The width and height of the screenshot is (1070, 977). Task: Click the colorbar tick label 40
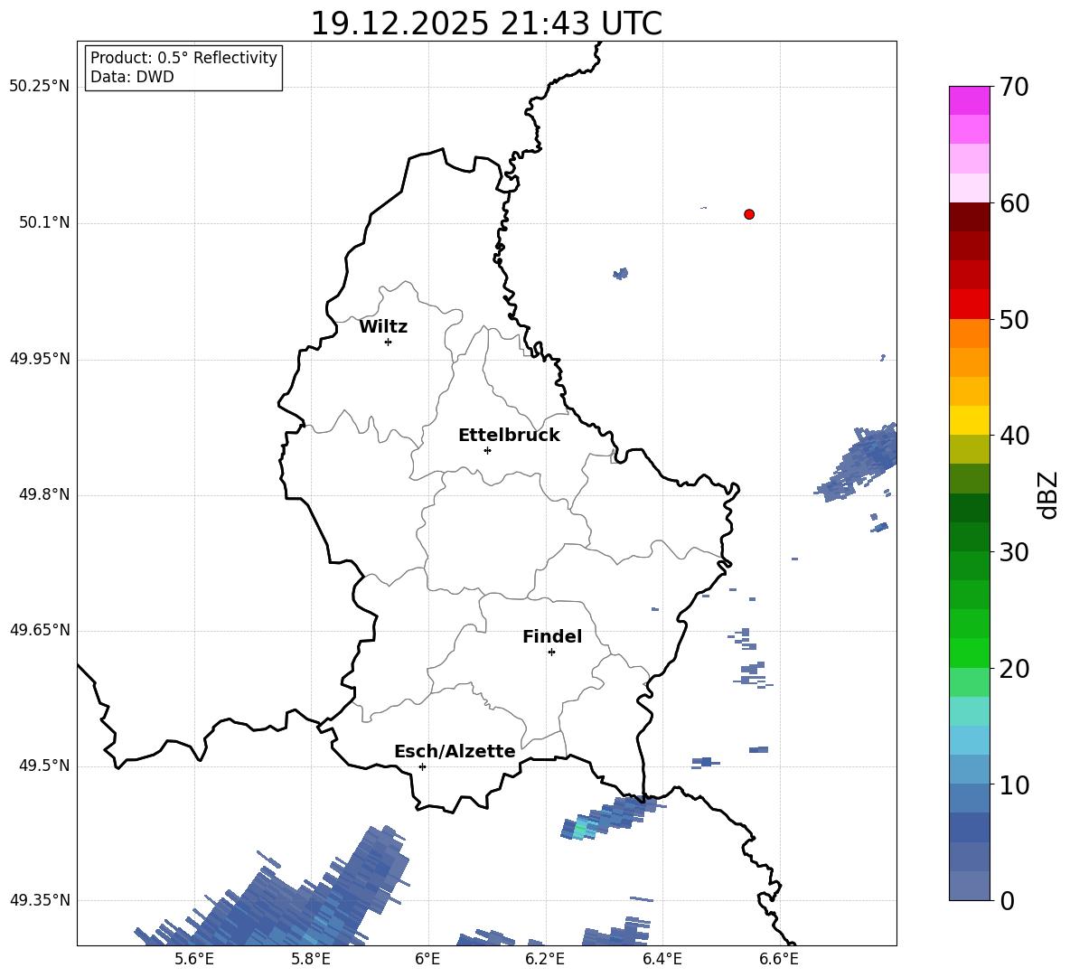[x=1014, y=436]
